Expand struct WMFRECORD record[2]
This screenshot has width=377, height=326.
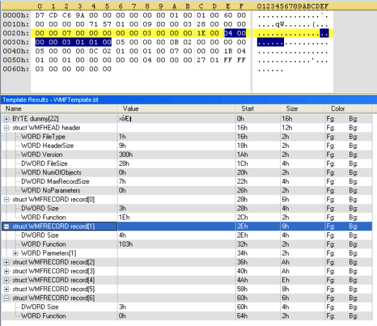[6, 262]
